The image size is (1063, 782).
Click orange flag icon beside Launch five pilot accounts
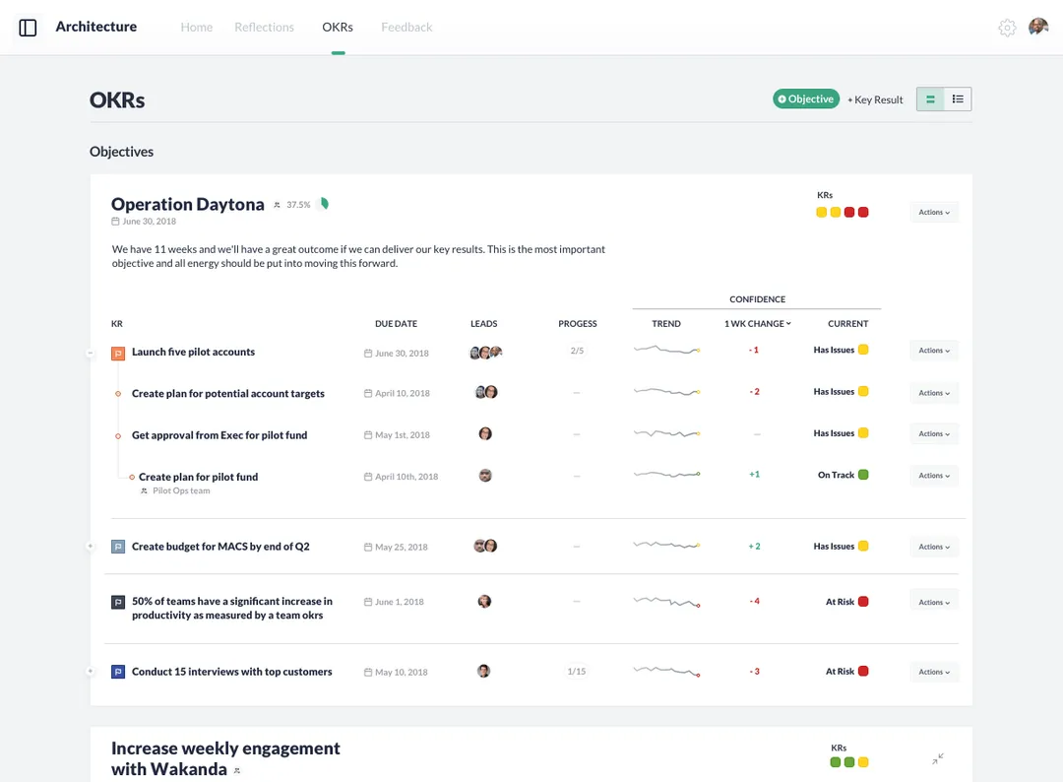click(x=118, y=353)
